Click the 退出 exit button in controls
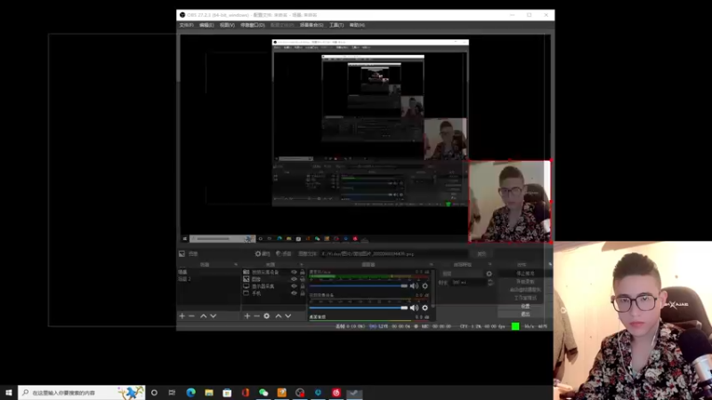712x400 pixels. coord(525,314)
